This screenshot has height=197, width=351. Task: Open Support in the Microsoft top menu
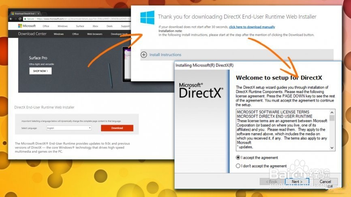pyautogui.click(x=125, y=26)
